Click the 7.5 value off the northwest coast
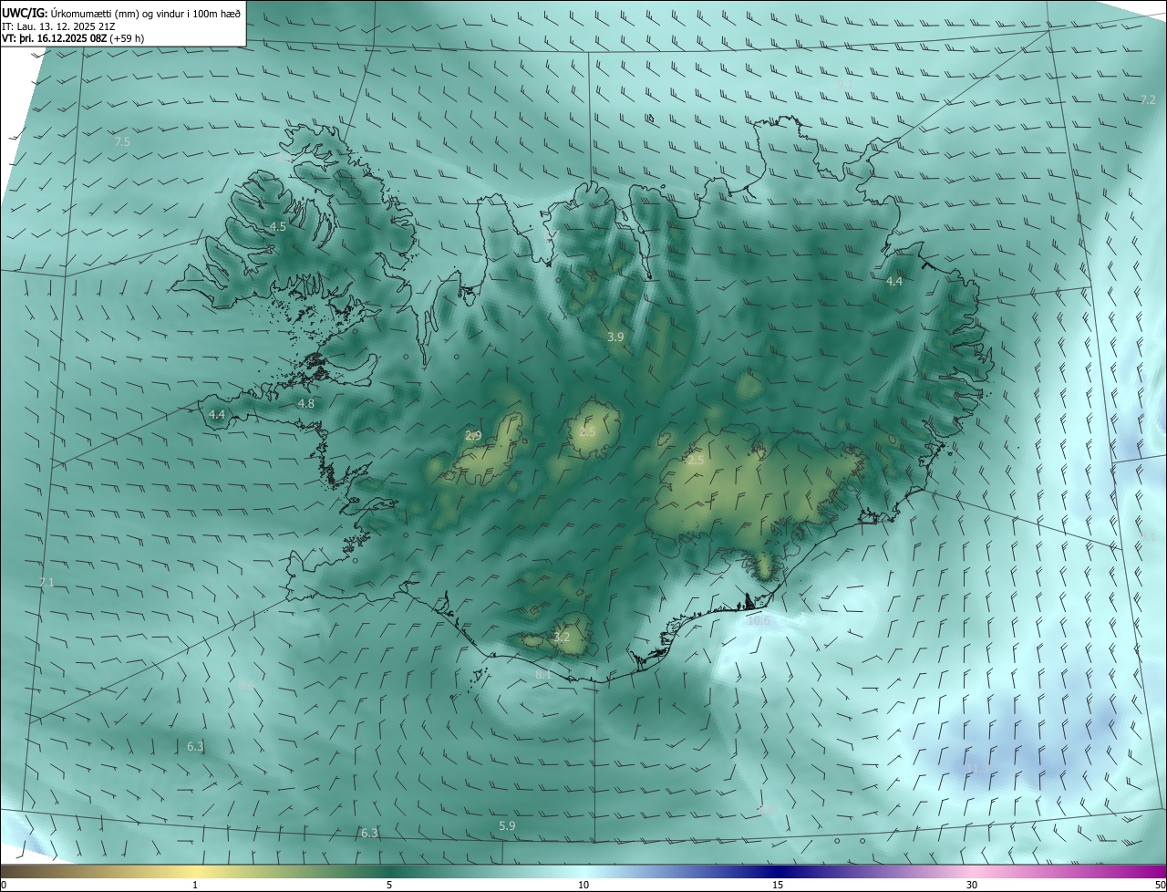The width and height of the screenshot is (1167, 892). (x=122, y=142)
